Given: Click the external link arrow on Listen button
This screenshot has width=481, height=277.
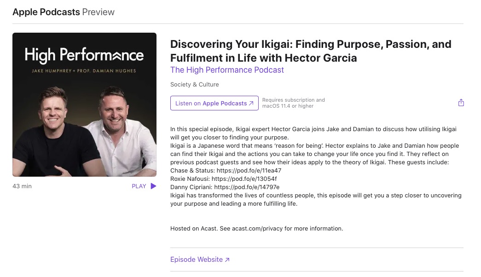Looking at the screenshot, I should [x=251, y=103].
